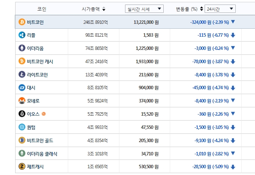Click the Litecoin logo icon
This screenshot has width=255, height=175.
tap(22, 74)
